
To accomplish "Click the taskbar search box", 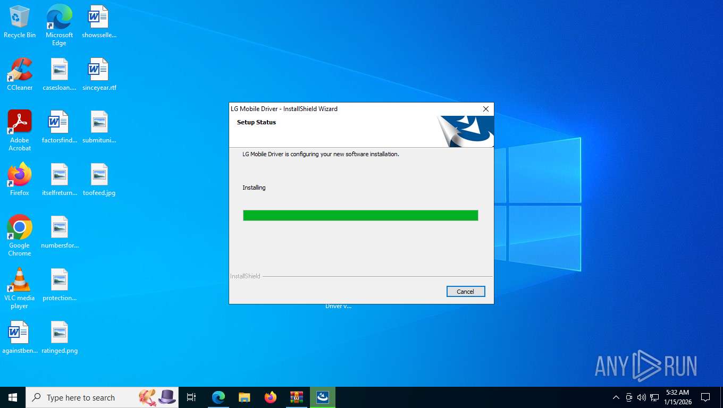I will pyautogui.click(x=102, y=397).
